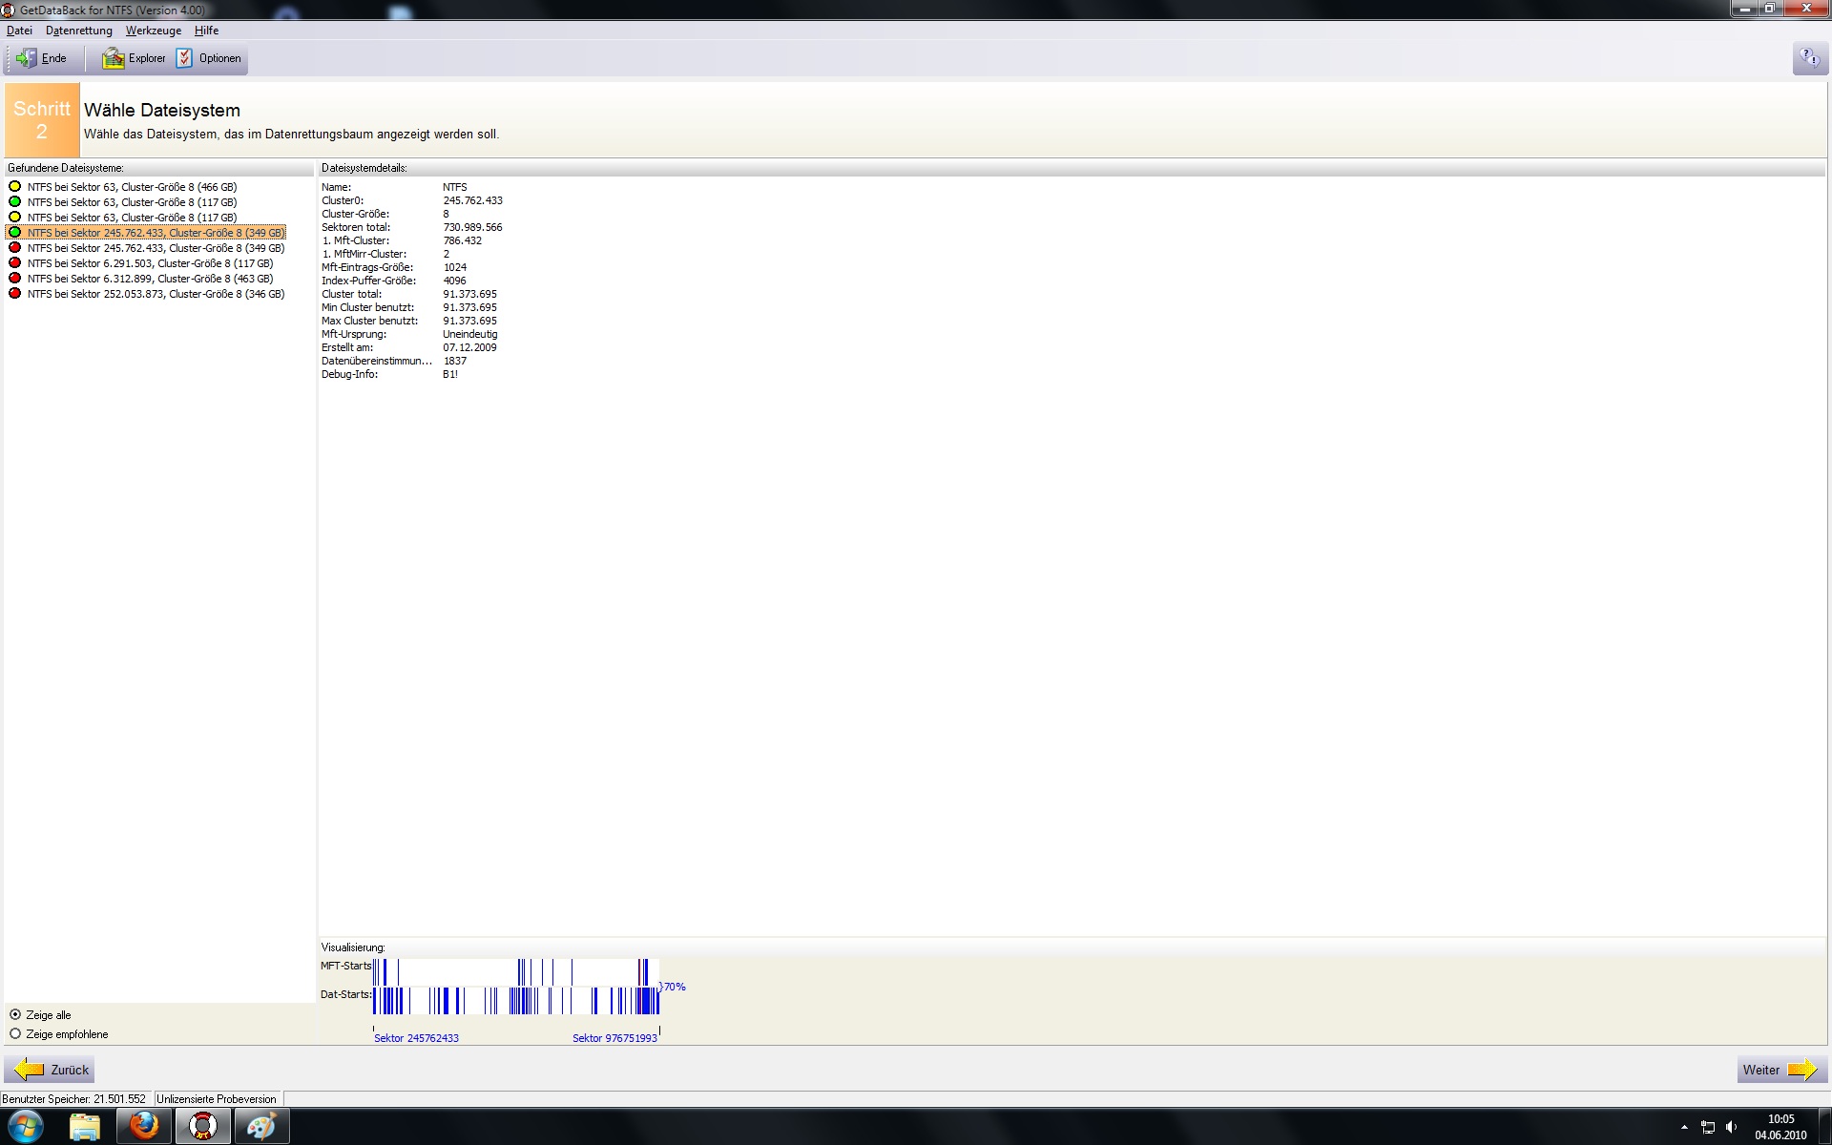Select the Zeige empfohlene radio button
The image size is (1832, 1145).
15,1034
